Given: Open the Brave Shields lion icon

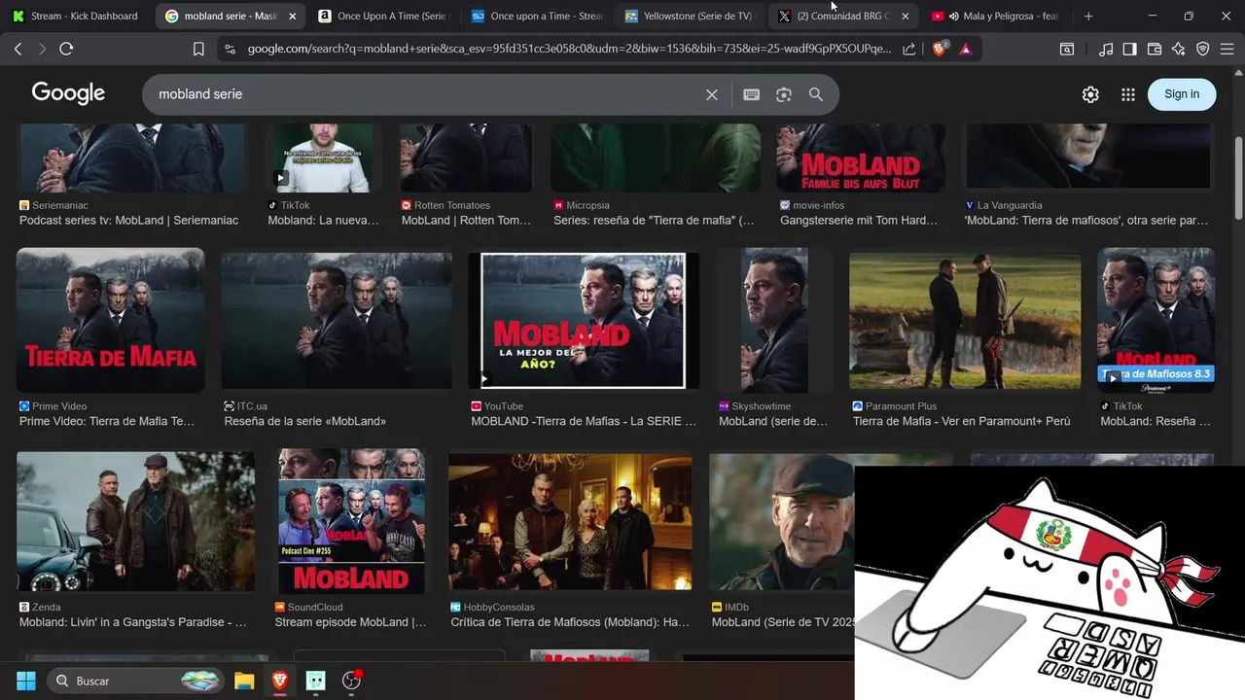Looking at the screenshot, I should (x=939, y=49).
